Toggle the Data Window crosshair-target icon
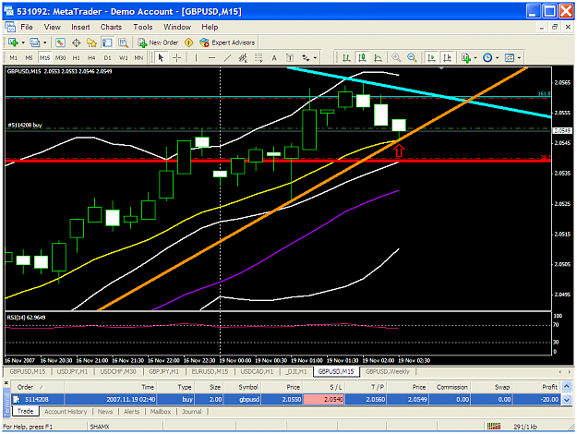Image resolution: width=577 pixels, height=434 pixels. [77, 42]
